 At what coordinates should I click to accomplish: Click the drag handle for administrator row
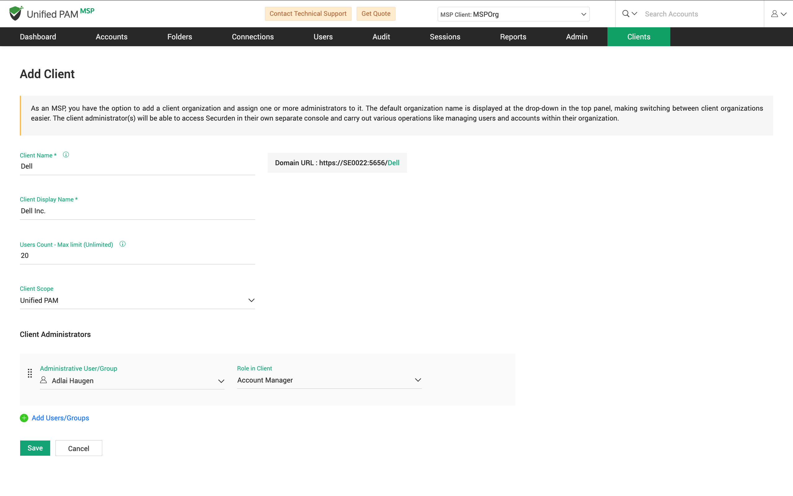30,373
